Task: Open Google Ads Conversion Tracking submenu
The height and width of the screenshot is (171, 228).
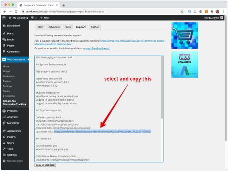Action: 14,103
